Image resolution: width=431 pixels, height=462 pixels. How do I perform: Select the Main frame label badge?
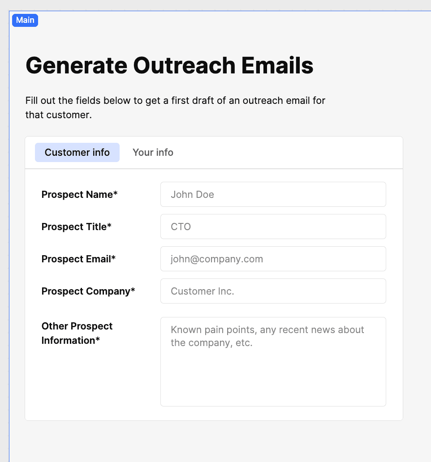[x=25, y=20]
